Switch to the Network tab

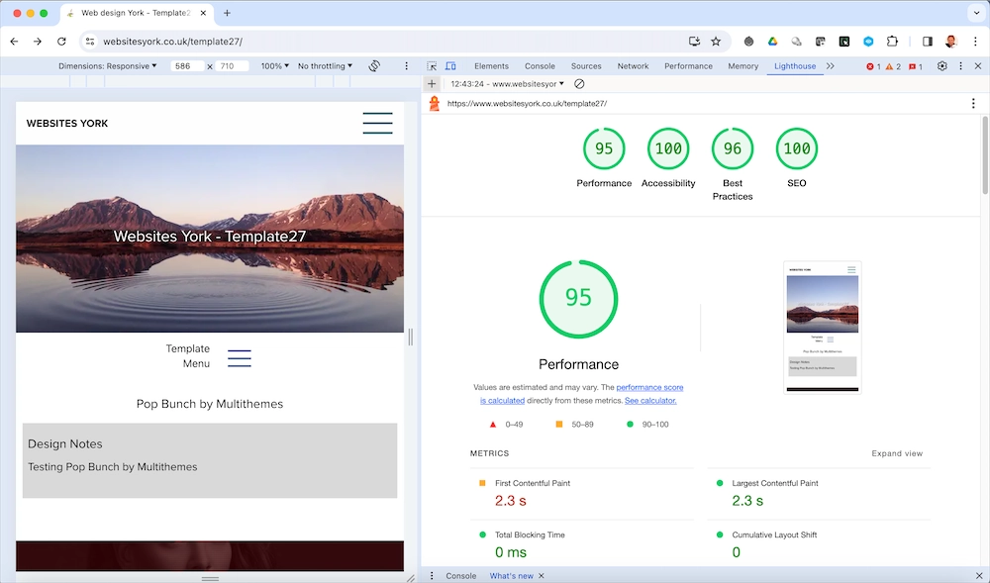633,66
